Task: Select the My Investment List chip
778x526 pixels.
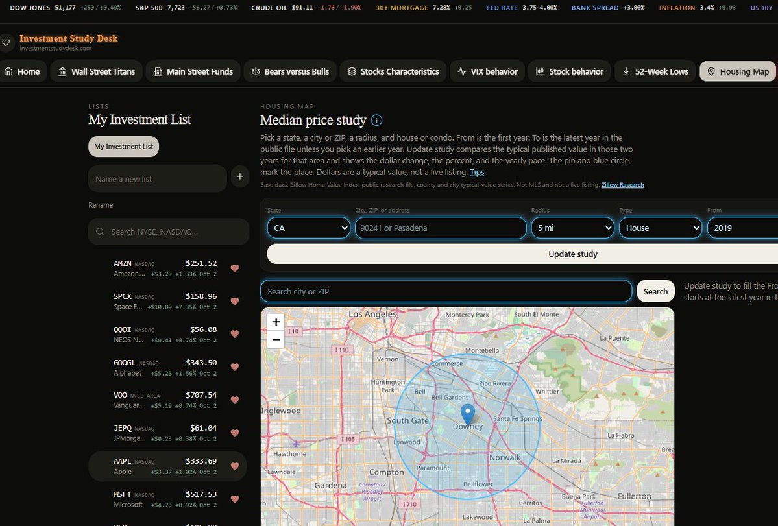Action: coord(123,147)
